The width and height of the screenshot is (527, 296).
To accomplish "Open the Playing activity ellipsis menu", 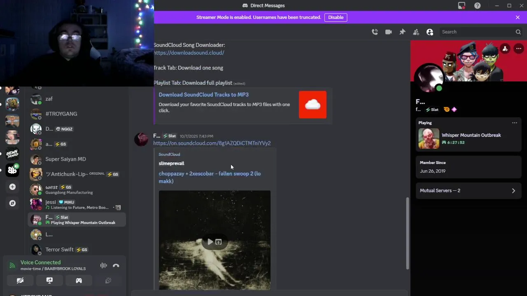I will click(x=515, y=123).
